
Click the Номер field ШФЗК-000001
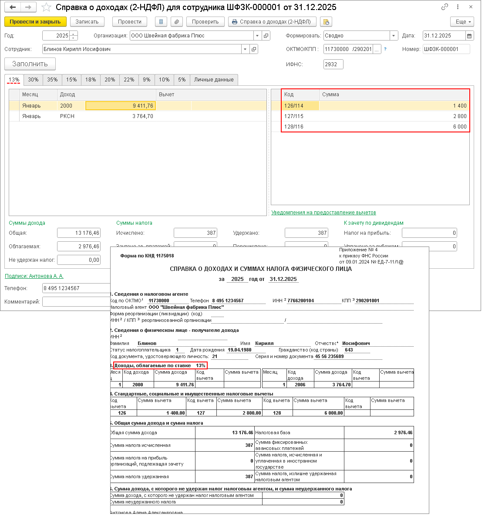tap(446, 49)
